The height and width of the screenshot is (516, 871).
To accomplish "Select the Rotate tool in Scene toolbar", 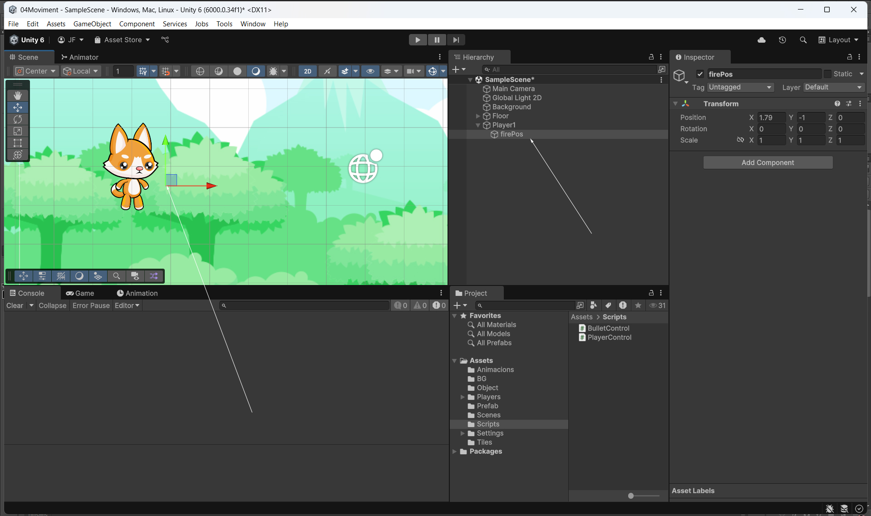I will 18,119.
